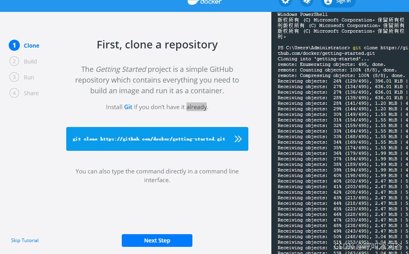Click the Sign in button

click(338, 2)
